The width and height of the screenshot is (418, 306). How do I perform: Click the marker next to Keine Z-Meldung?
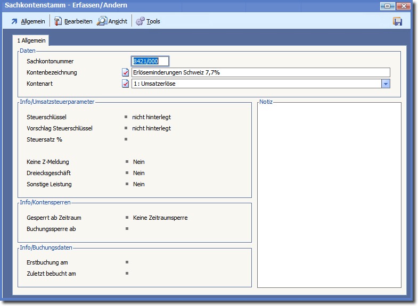(127, 162)
